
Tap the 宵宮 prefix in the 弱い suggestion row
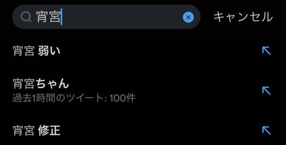24,51
